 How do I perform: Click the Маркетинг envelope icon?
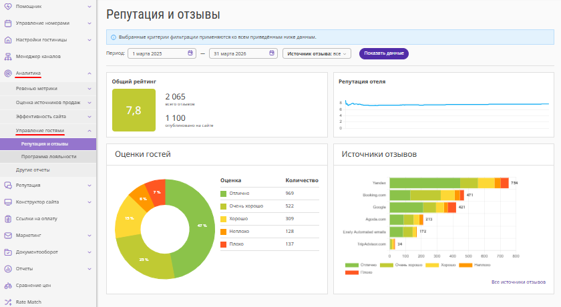tap(8, 236)
